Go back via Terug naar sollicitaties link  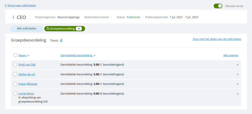(x=20, y=6)
